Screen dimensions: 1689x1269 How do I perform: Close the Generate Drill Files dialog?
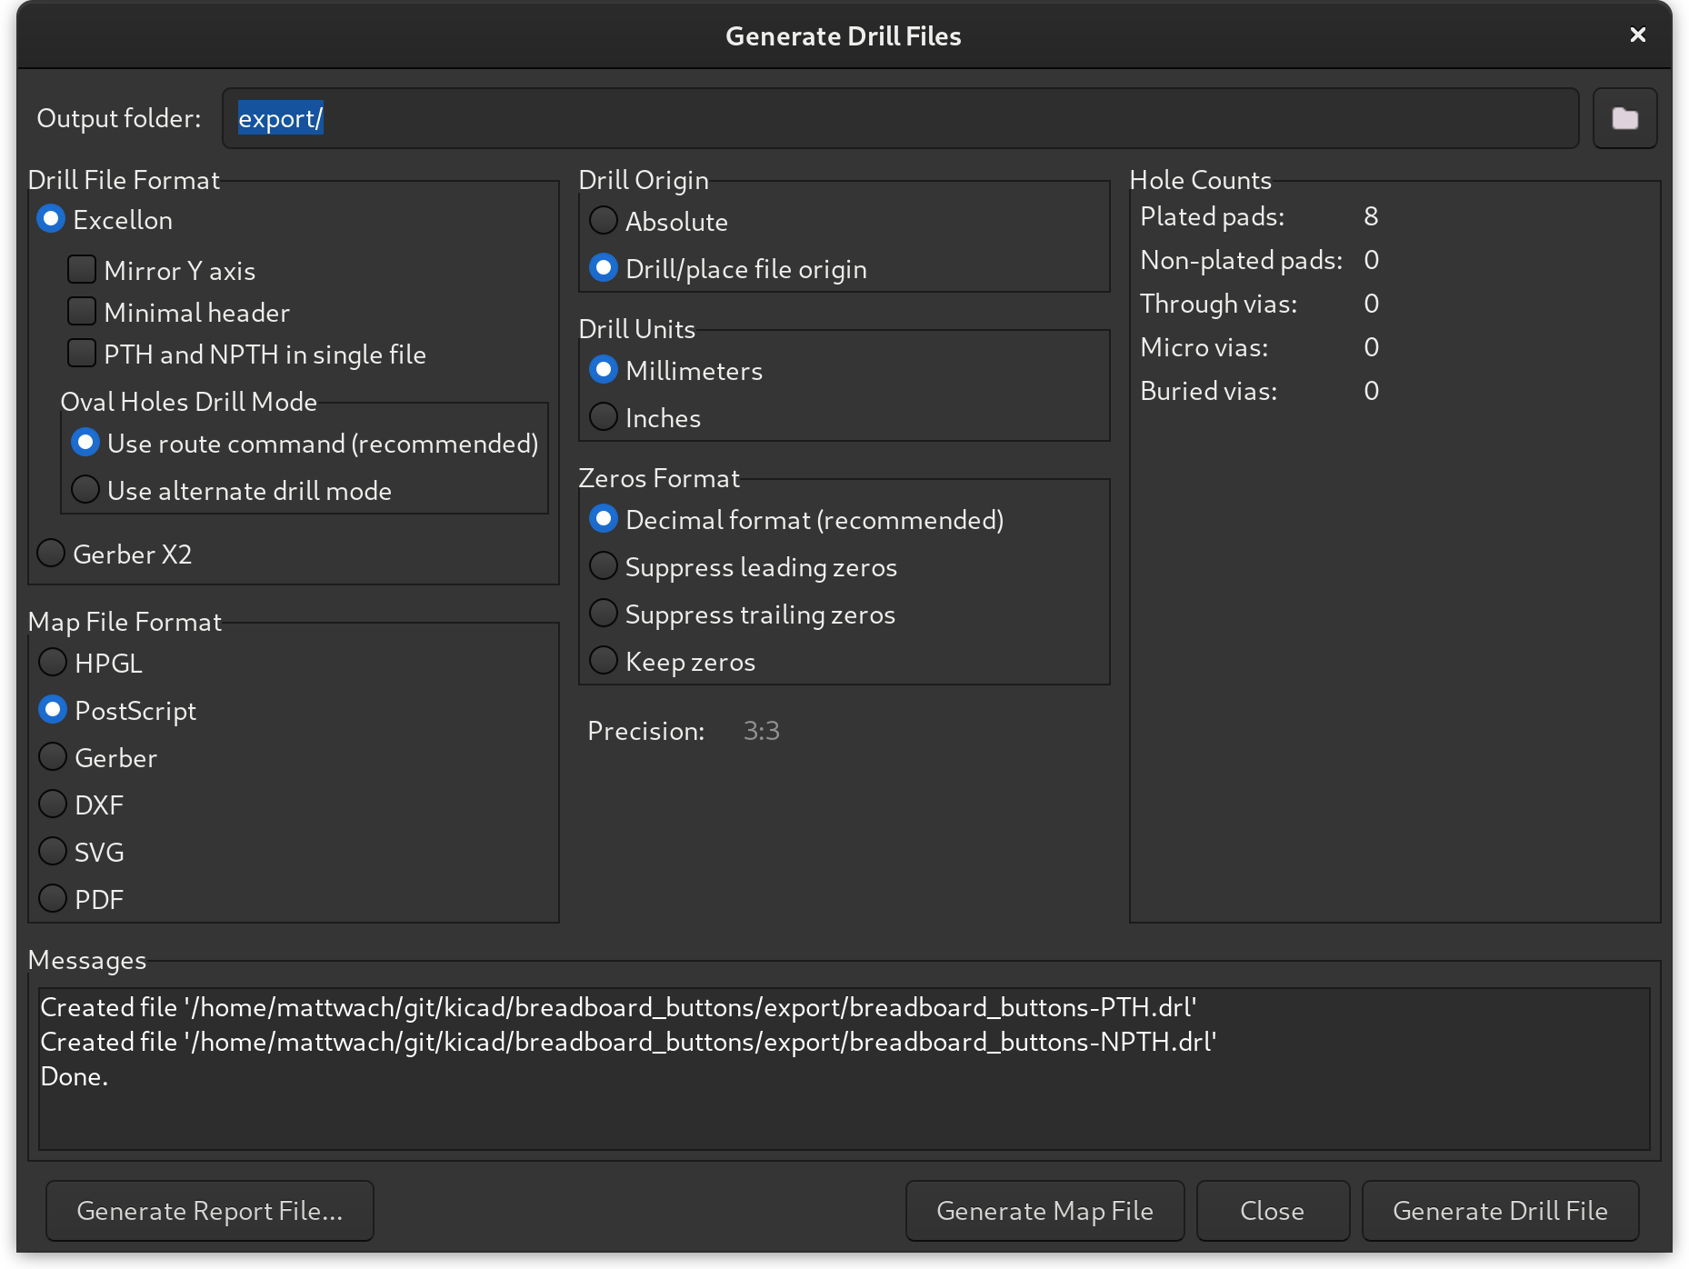point(1637,35)
